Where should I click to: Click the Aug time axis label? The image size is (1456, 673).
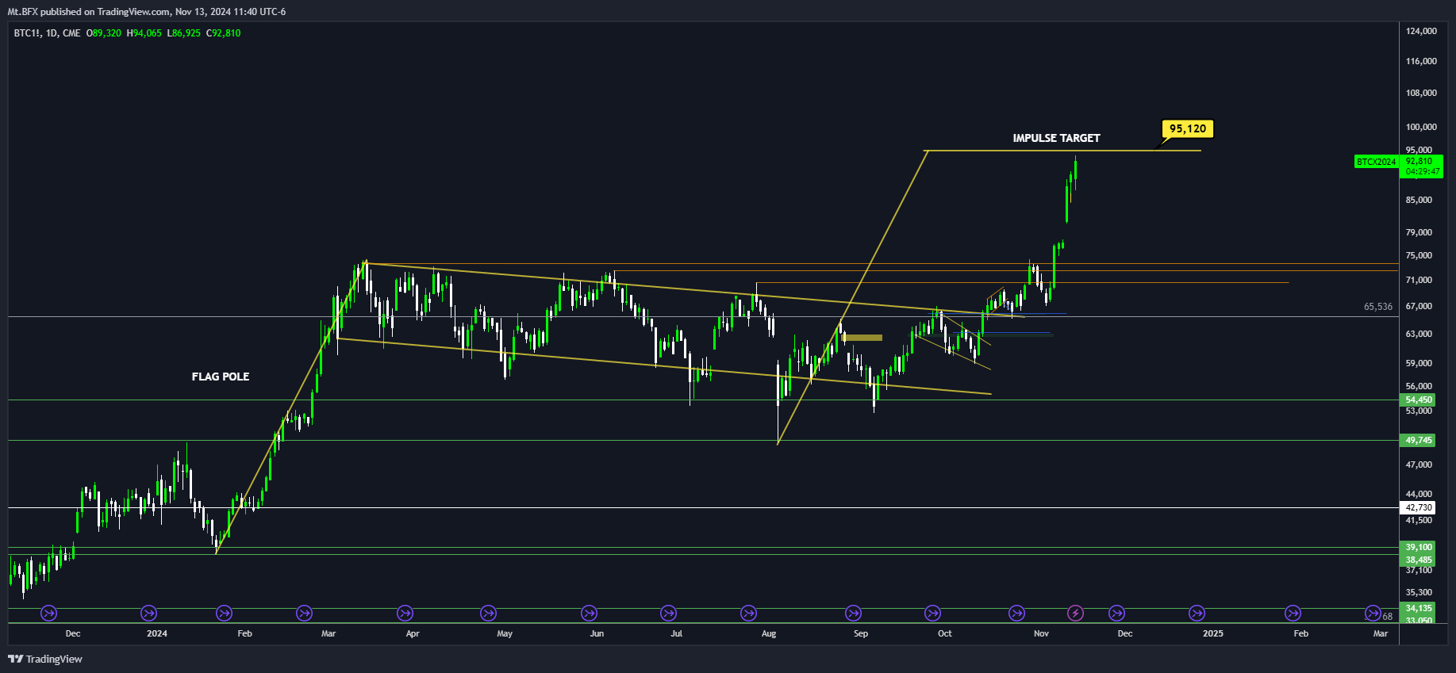click(x=768, y=633)
